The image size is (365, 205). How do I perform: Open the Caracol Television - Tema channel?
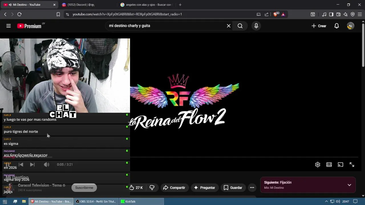tap(40, 185)
